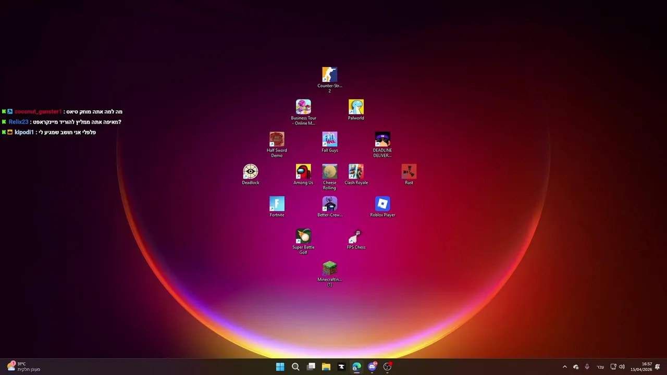Image resolution: width=667 pixels, height=375 pixels.
Task: Switch to OBS Studio on the taskbar
Action: 387,367
